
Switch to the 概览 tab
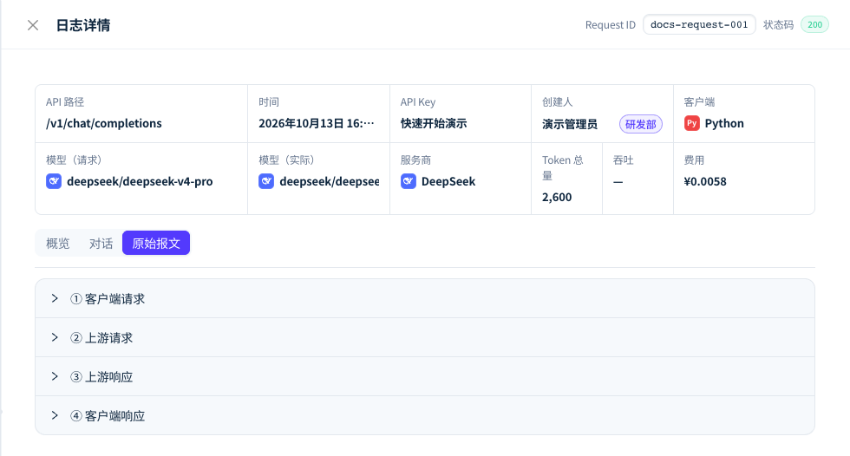point(58,243)
